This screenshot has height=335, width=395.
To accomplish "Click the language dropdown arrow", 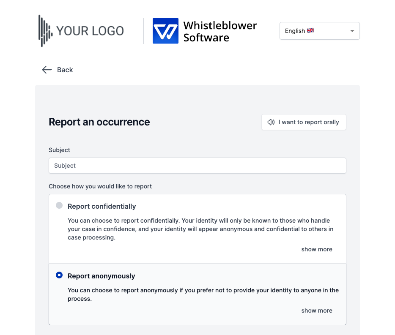I will pyautogui.click(x=352, y=31).
